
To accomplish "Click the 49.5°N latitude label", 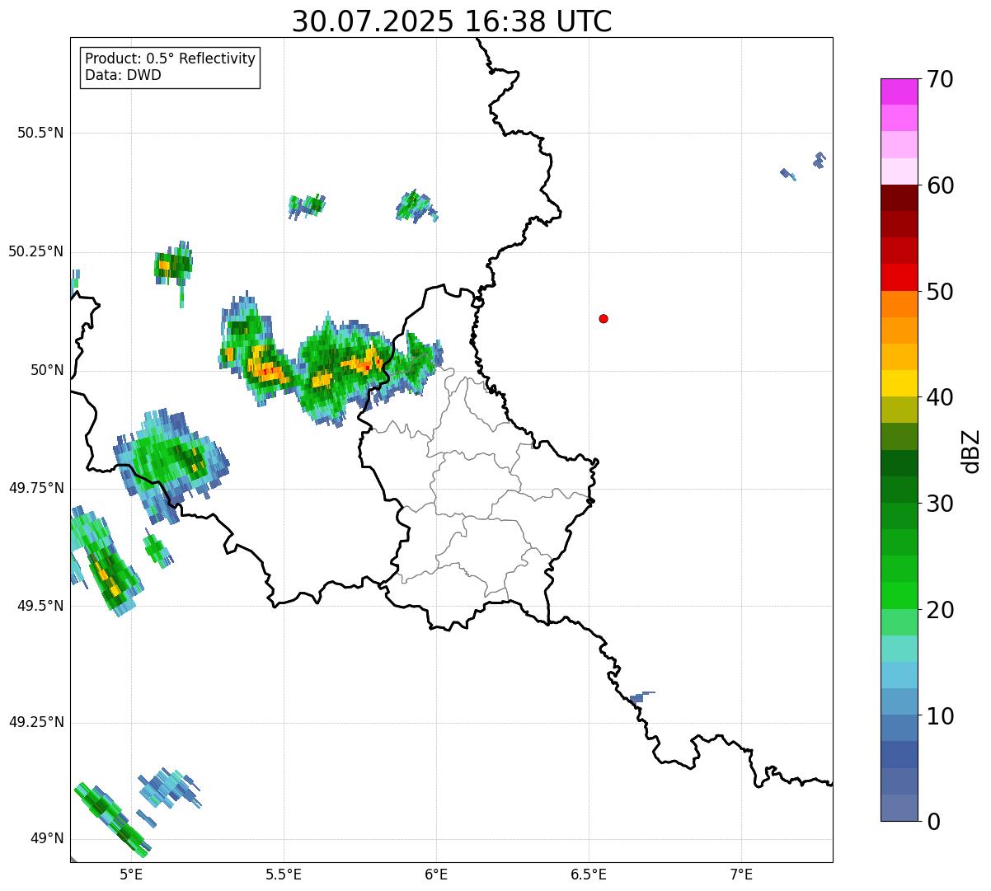I will 40,606.
